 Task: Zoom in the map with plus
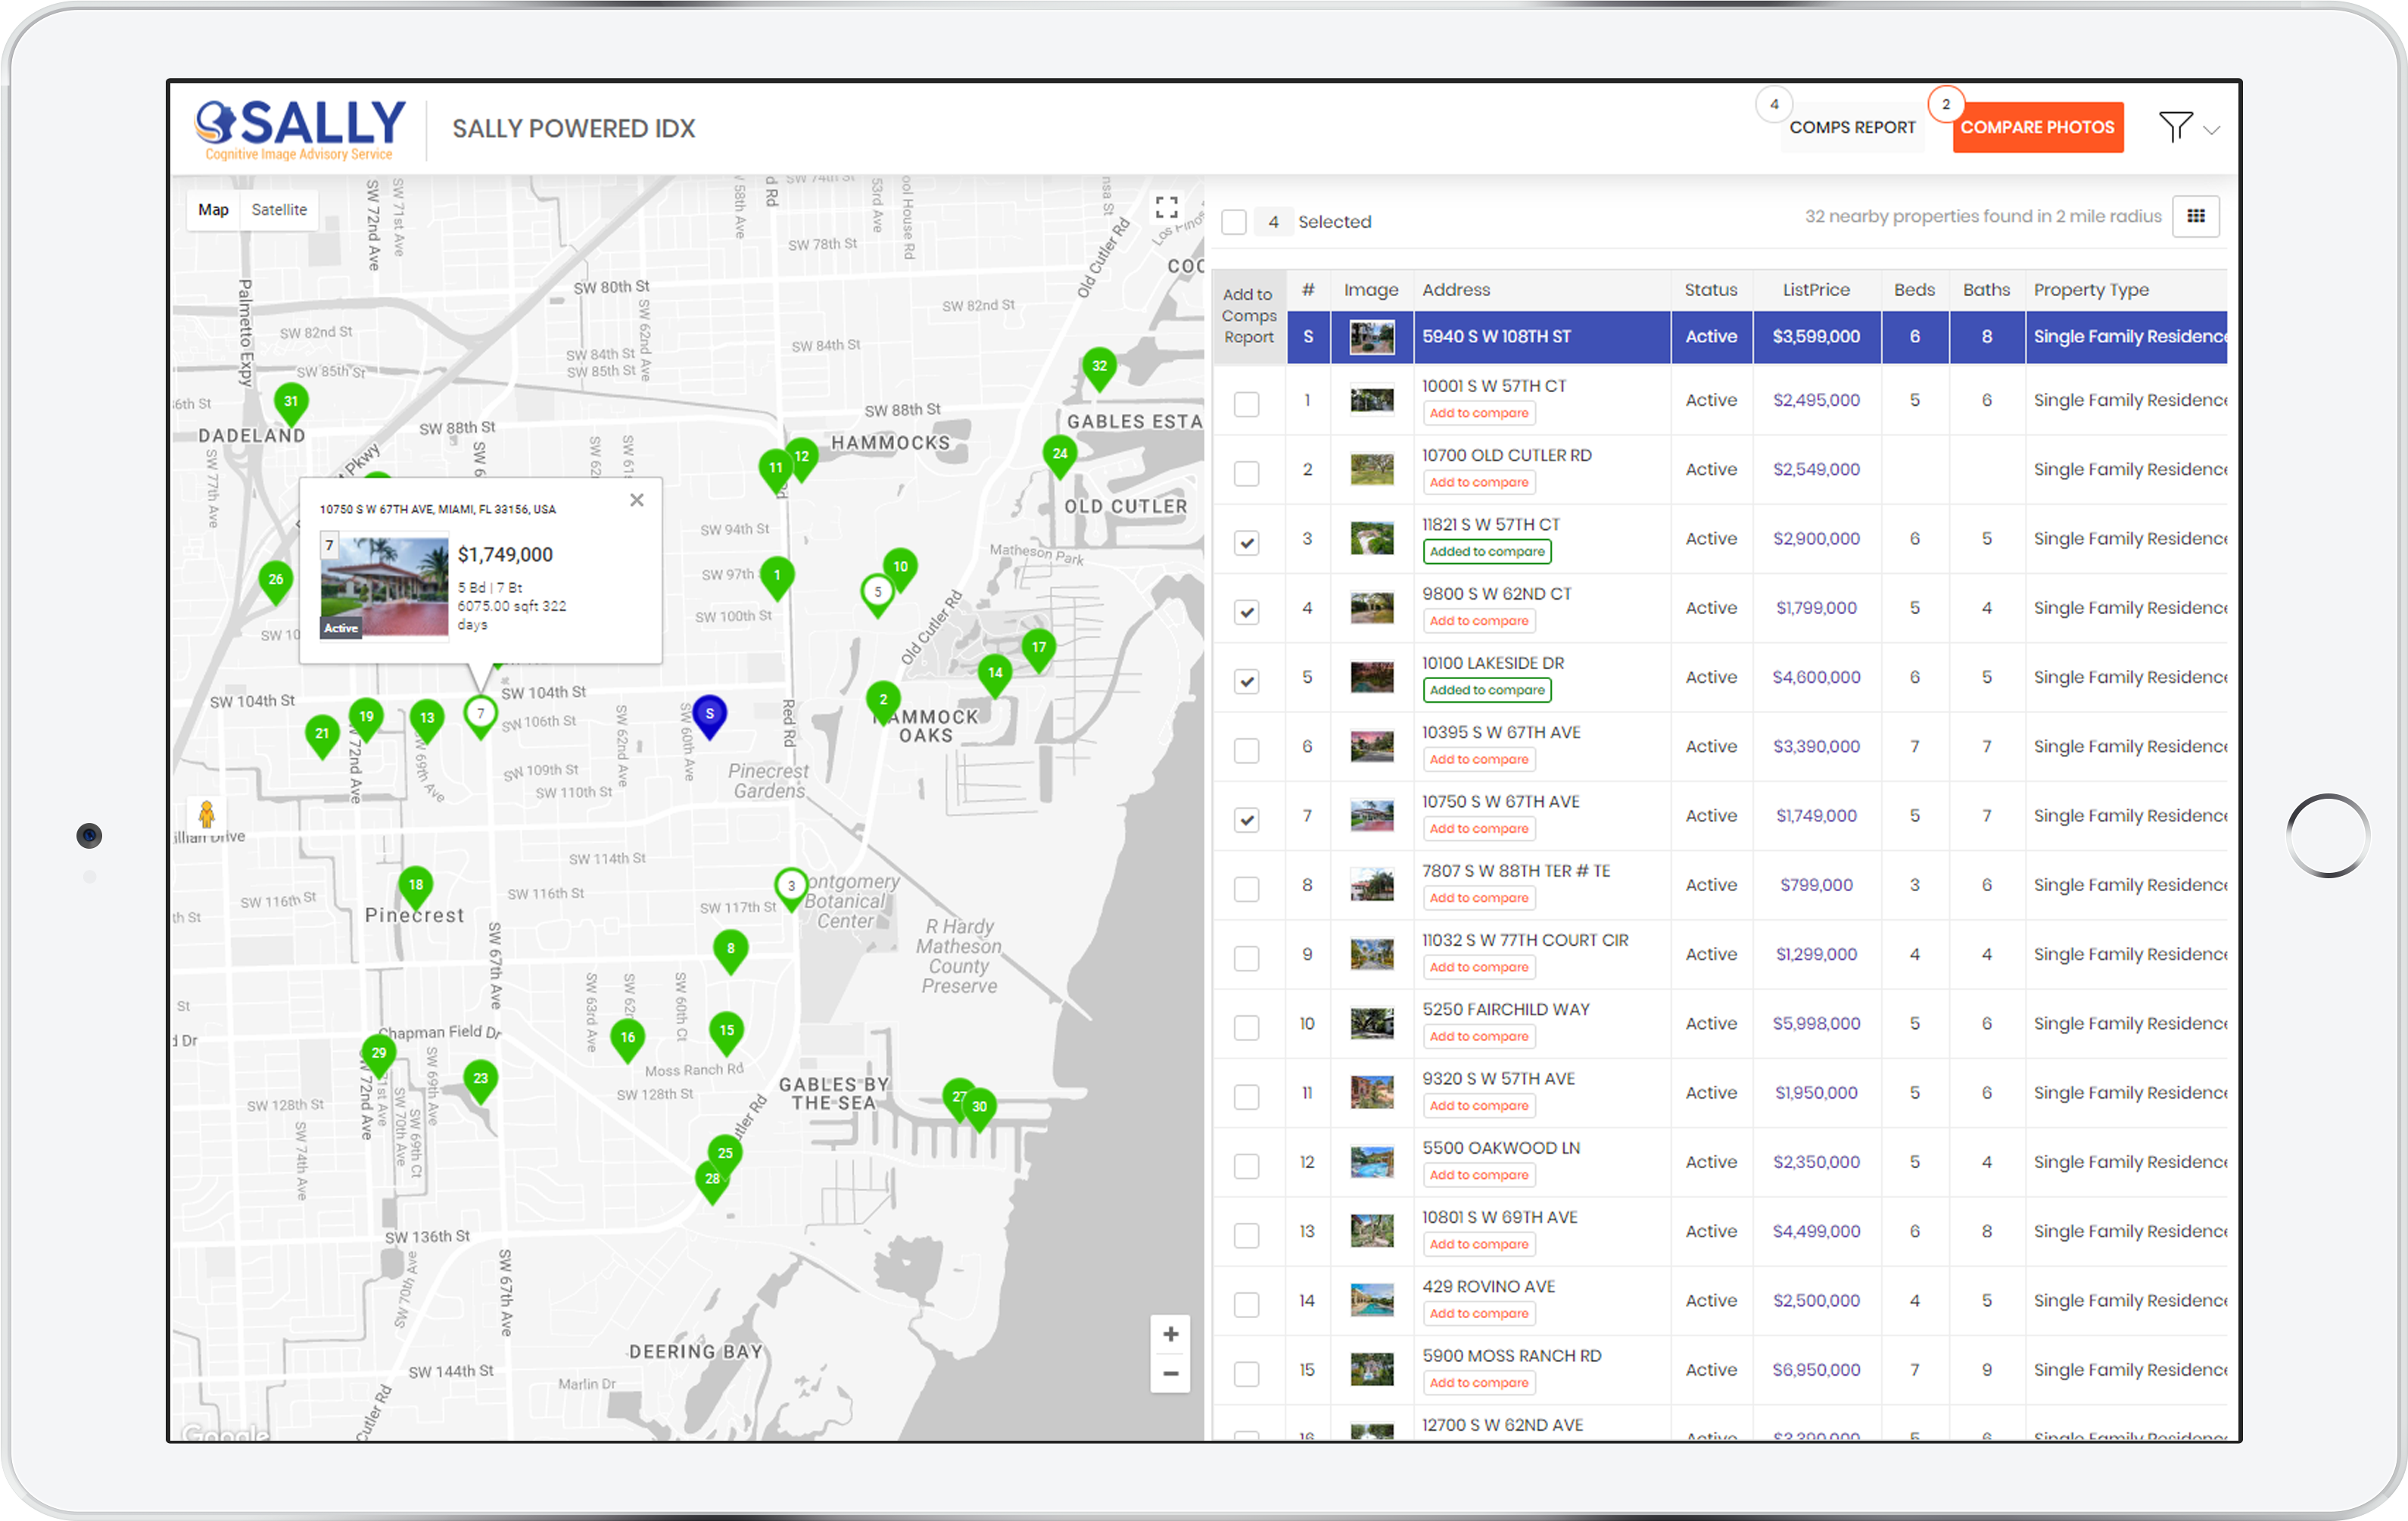pyautogui.click(x=1170, y=1334)
